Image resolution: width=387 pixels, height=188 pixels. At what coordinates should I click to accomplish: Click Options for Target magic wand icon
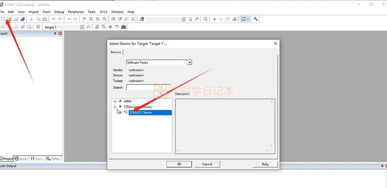point(88,27)
